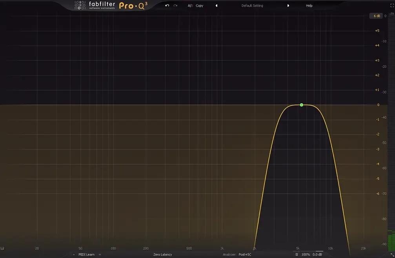Click the Copy button
395x258 pixels.
point(199,5)
